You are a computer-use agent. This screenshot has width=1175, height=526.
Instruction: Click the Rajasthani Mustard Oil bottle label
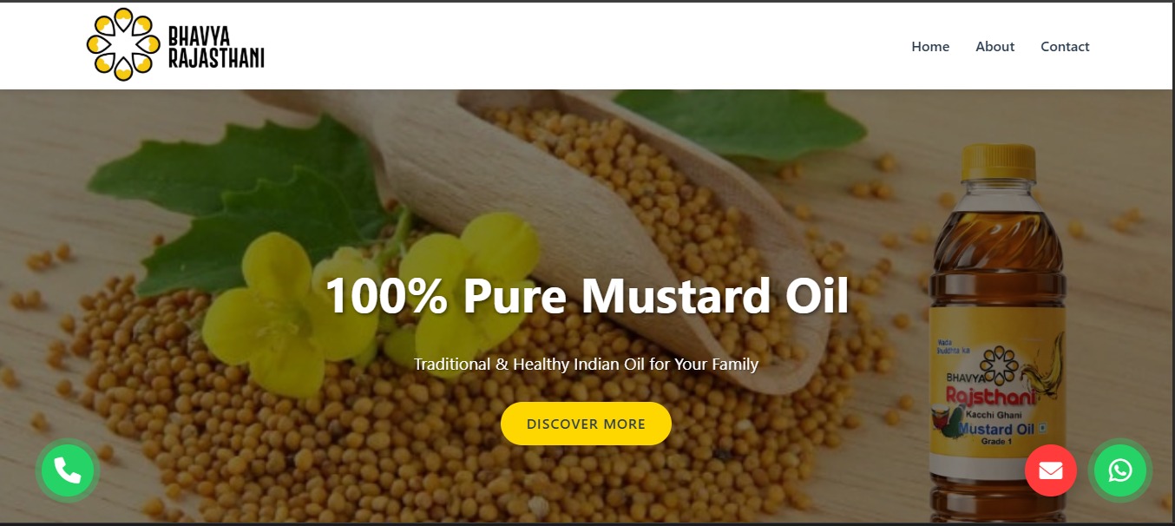pyautogui.click(x=998, y=391)
